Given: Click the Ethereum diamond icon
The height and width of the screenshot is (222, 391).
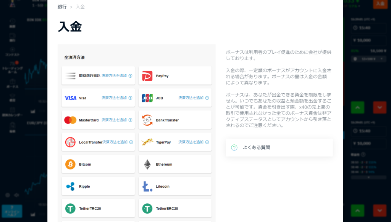Looking at the screenshot, I should 147,164.
